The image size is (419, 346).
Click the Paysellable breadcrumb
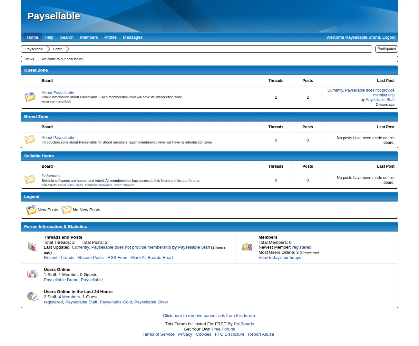34,49
